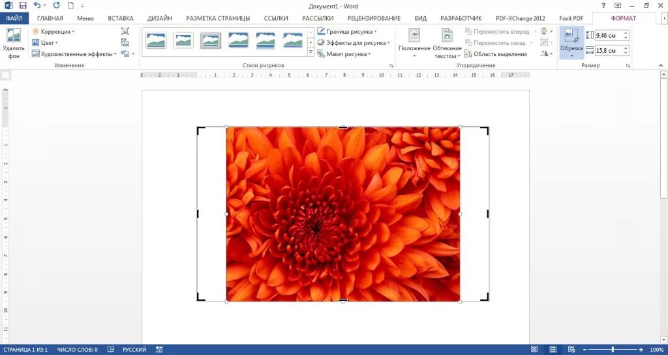Open the undo history arrow
Image resolution: width=668 pixels, height=355 pixels.
click(x=45, y=6)
